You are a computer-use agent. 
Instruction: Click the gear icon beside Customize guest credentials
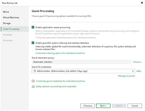(x=33, y=81)
